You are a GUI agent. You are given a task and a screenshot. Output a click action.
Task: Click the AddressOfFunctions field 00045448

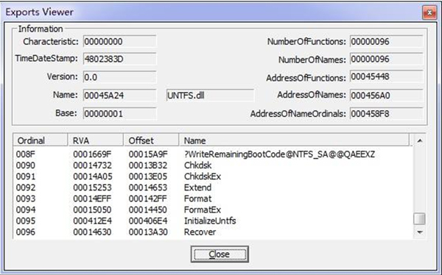(387, 76)
